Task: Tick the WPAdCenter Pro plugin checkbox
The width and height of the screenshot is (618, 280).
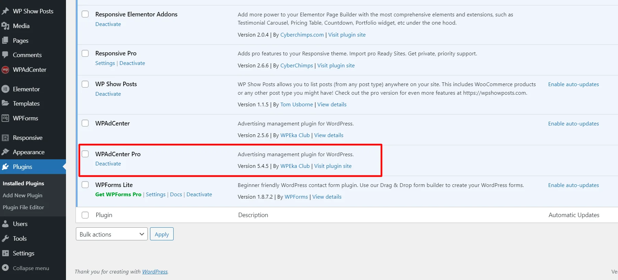Action: 85,154
